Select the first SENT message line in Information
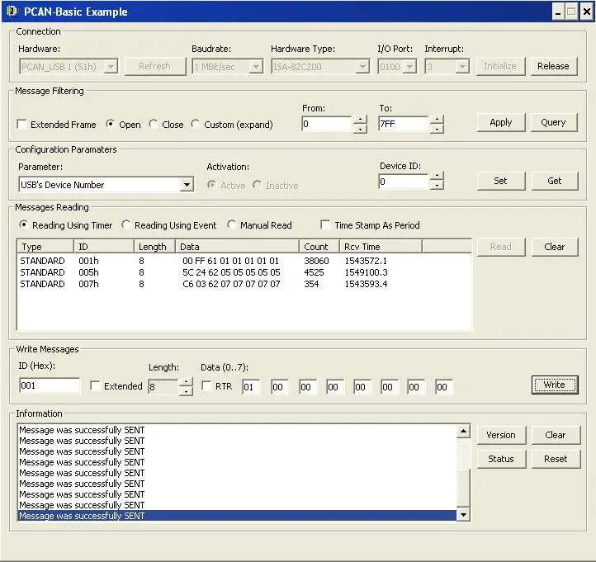 coord(237,430)
